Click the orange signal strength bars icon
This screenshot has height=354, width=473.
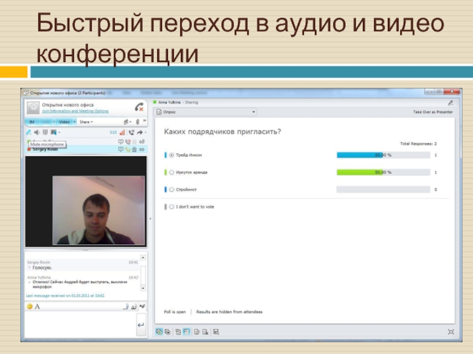tap(122, 132)
